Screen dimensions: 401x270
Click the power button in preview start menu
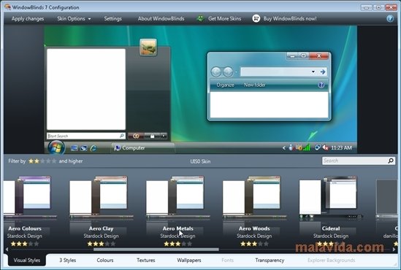coord(136,136)
